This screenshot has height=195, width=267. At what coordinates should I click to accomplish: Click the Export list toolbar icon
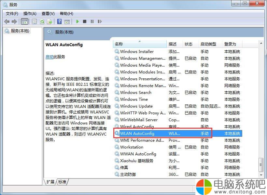(x=49, y=21)
